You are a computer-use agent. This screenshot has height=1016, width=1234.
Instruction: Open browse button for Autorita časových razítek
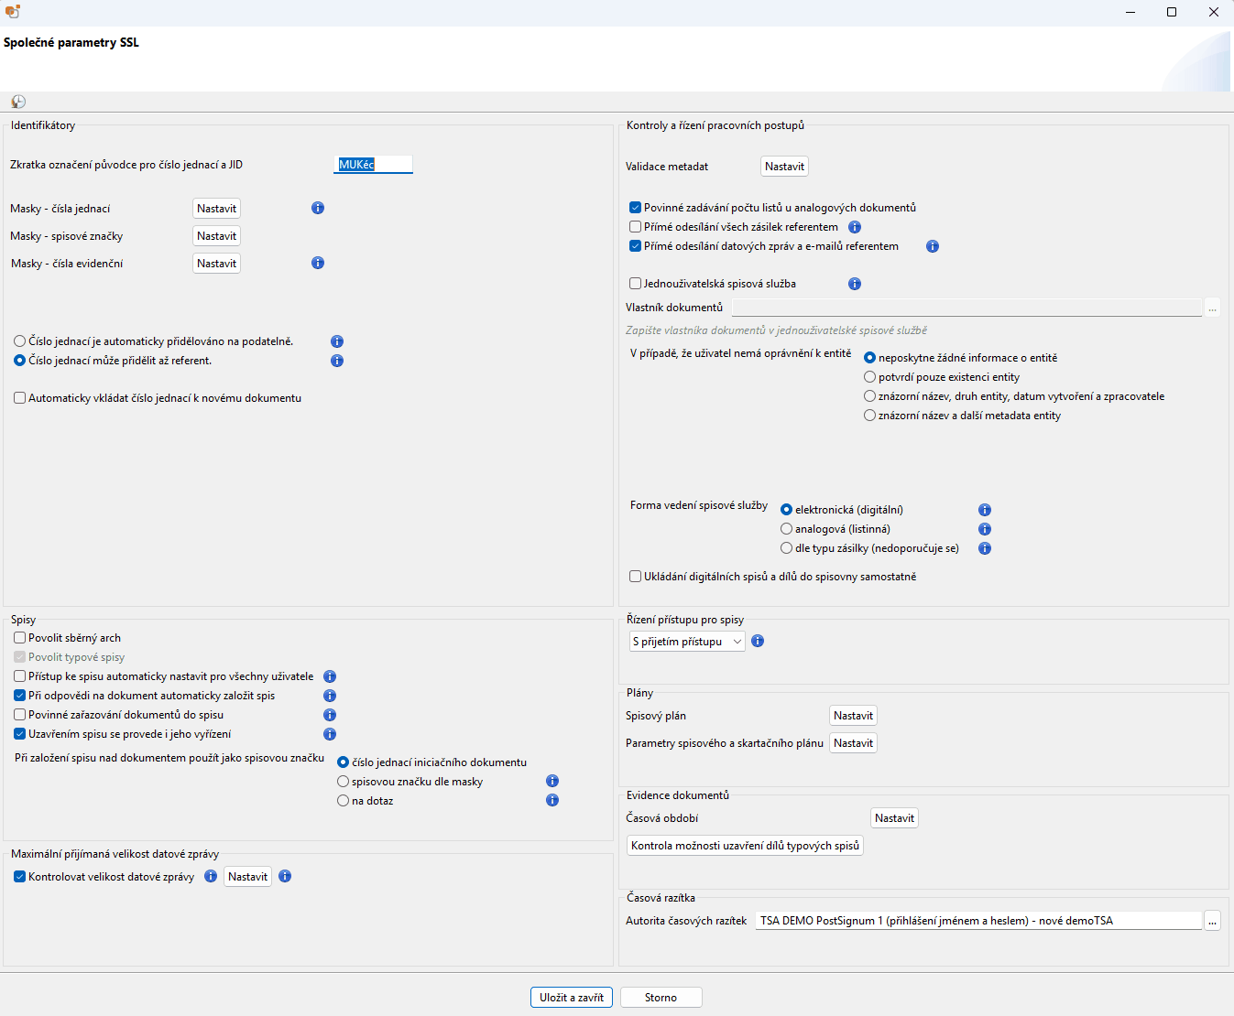coord(1212,921)
